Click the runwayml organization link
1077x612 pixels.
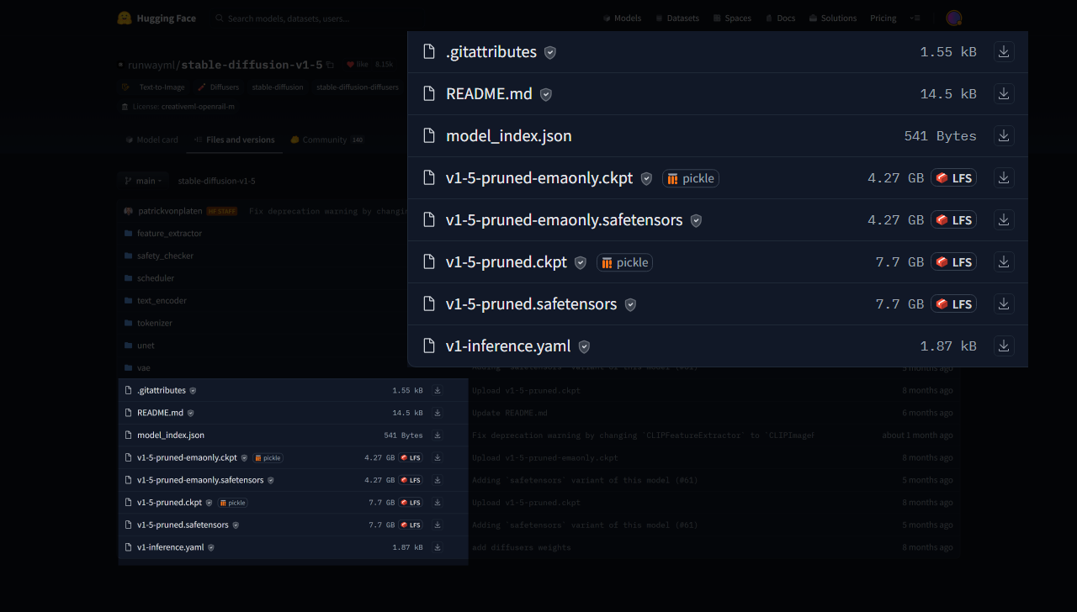pyautogui.click(x=152, y=65)
